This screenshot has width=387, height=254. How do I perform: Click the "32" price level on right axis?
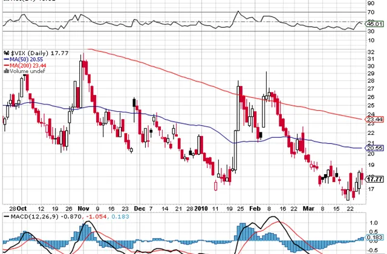371,52
